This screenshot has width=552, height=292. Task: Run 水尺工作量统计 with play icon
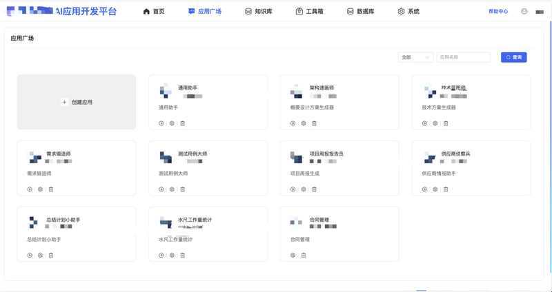coord(161,255)
